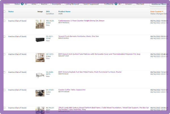Sort by the Date Created column
Image resolution: width=170 pixels, height=114 pixels.
(156, 12)
